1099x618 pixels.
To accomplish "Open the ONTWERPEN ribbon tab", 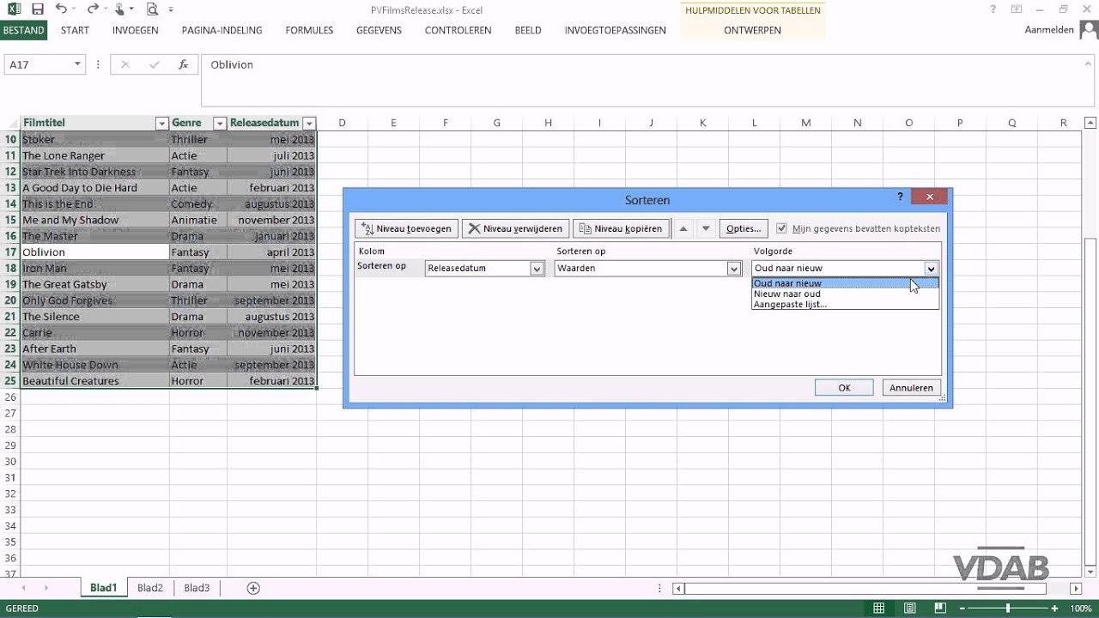I will point(752,30).
